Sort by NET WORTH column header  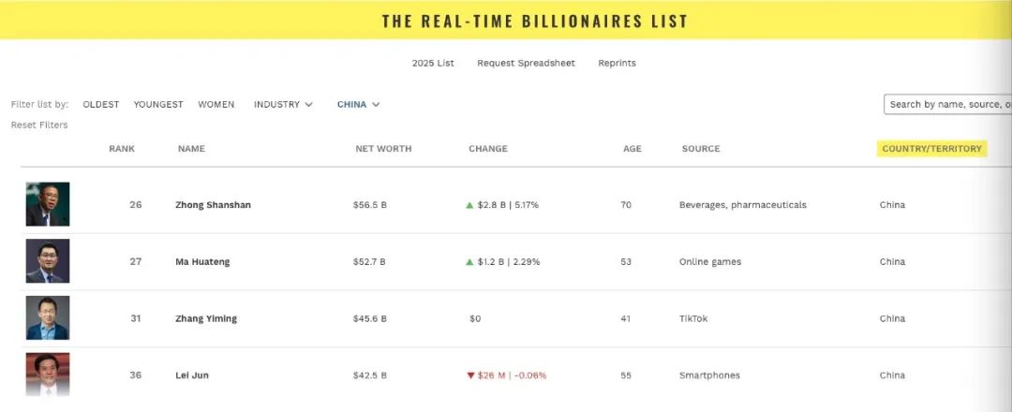click(383, 149)
